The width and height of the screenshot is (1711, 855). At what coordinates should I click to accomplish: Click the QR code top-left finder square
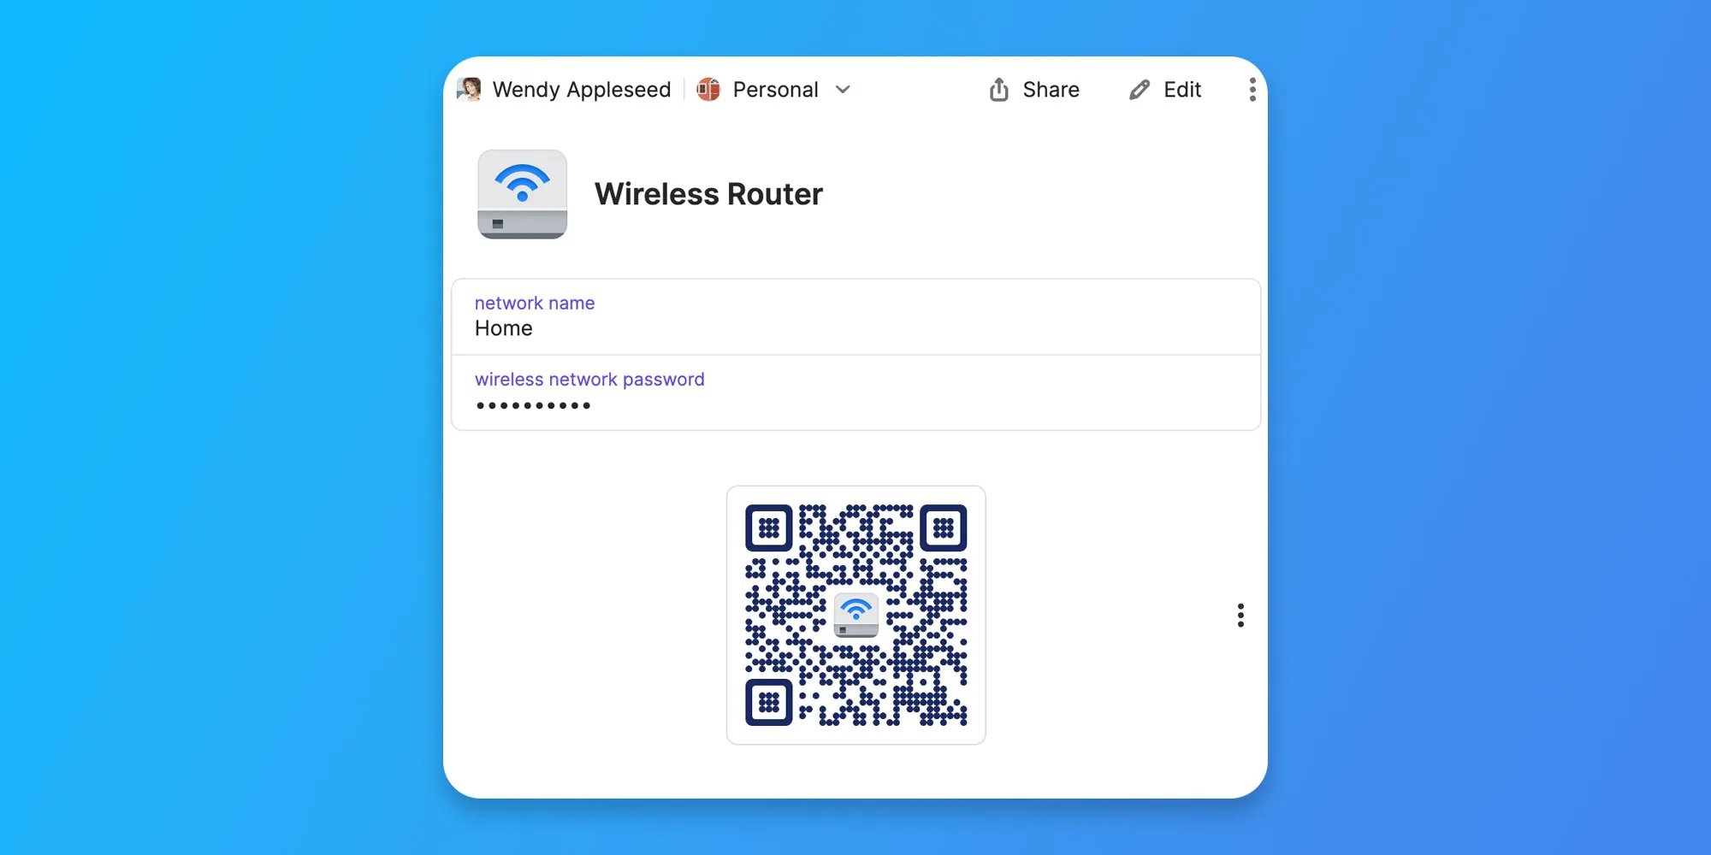768,528
